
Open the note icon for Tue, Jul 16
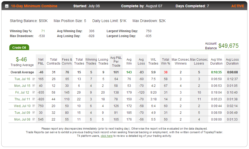click(33, 79)
